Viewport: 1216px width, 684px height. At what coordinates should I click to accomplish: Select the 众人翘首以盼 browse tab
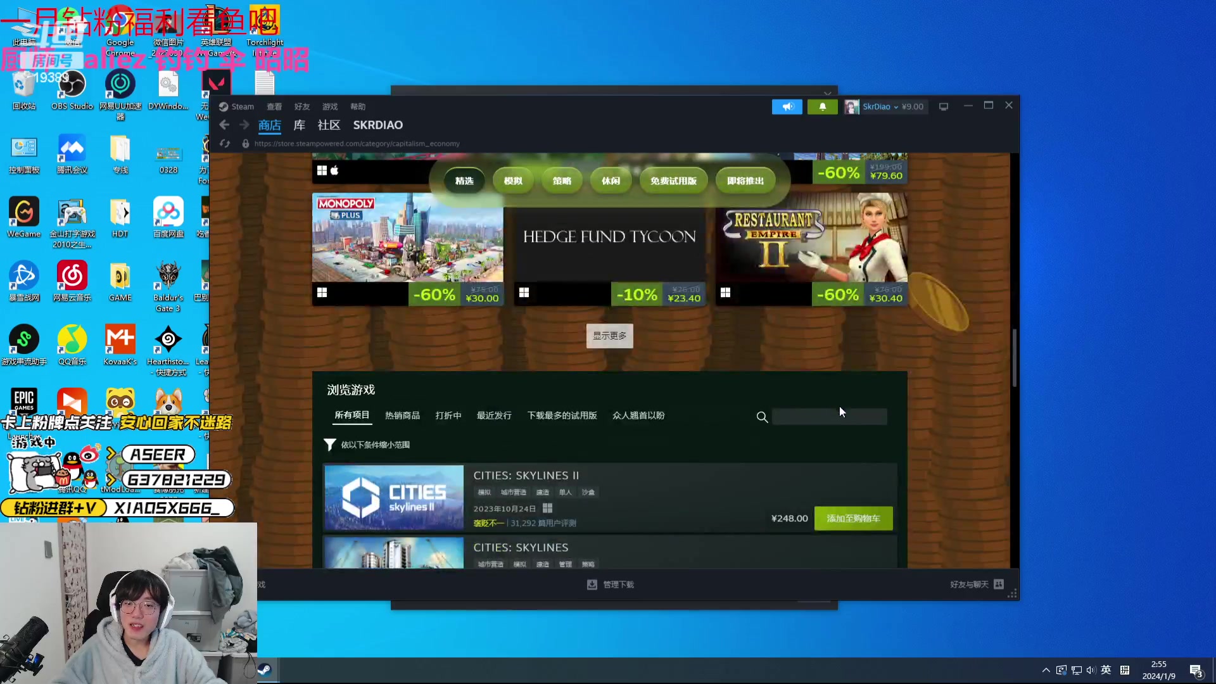tap(638, 415)
